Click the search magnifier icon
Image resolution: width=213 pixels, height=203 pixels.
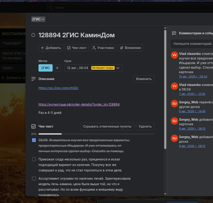point(51,7)
